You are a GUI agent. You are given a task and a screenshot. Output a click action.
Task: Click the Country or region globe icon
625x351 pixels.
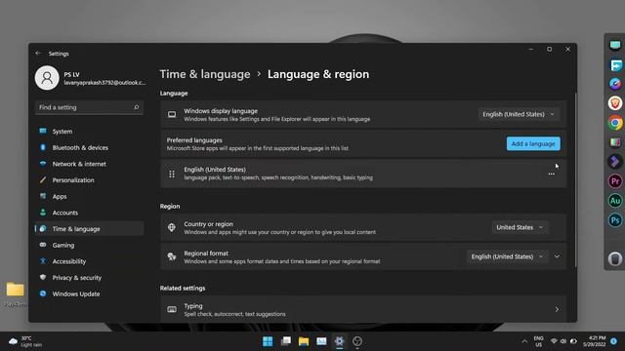172,227
